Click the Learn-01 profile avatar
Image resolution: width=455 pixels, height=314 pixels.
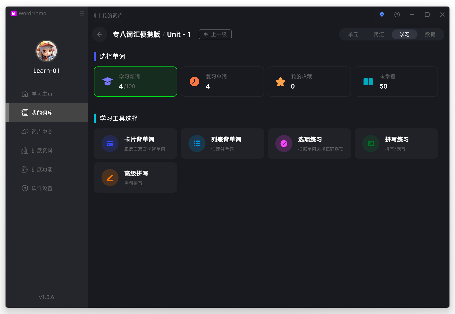[x=47, y=51]
